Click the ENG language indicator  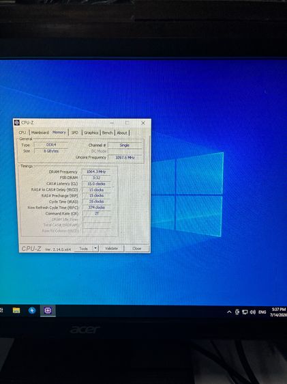(262, 312)
